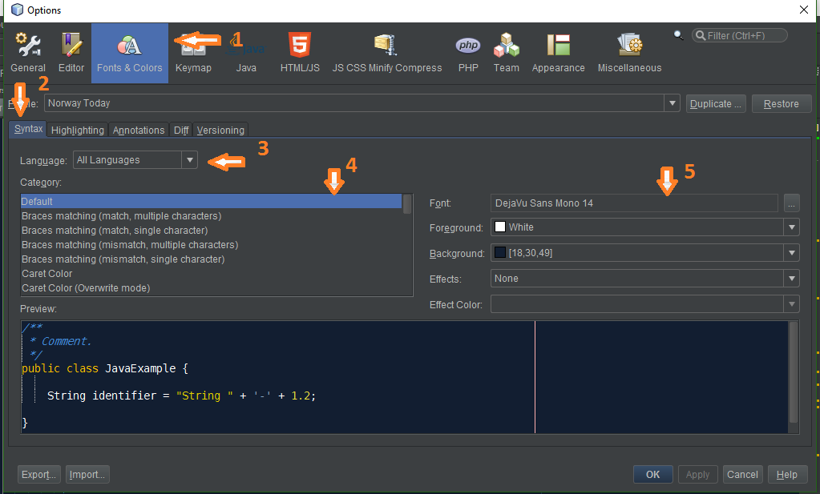Viewport: 820px width, 494px height.
Task: Click the Duplicate profile button
Action: pyautogui.click(x=716, y=103)
